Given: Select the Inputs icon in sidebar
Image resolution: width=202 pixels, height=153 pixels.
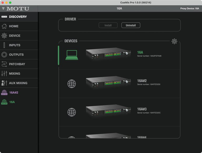Looking at the screenshot, I should point(4,45).
